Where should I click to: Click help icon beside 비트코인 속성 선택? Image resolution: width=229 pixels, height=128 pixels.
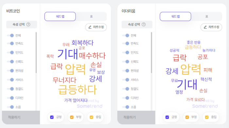coord(28,24)
